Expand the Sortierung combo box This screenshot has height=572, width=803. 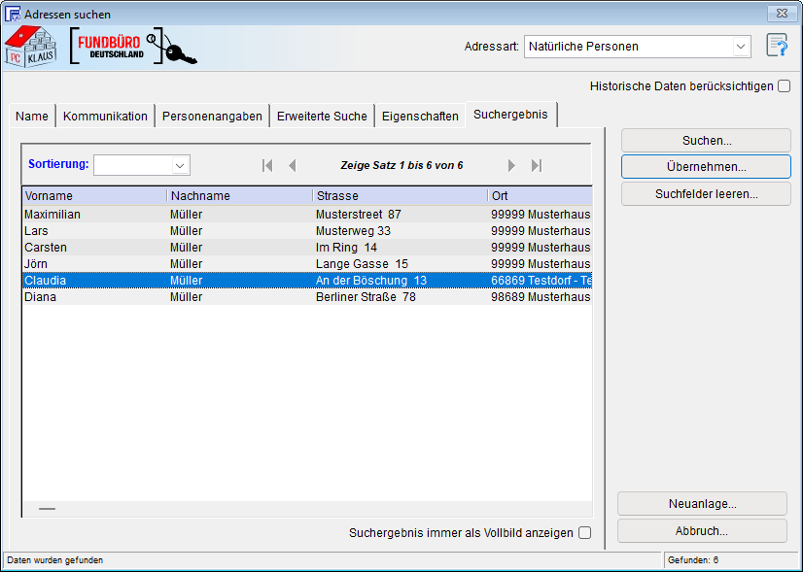click(179, 165)
